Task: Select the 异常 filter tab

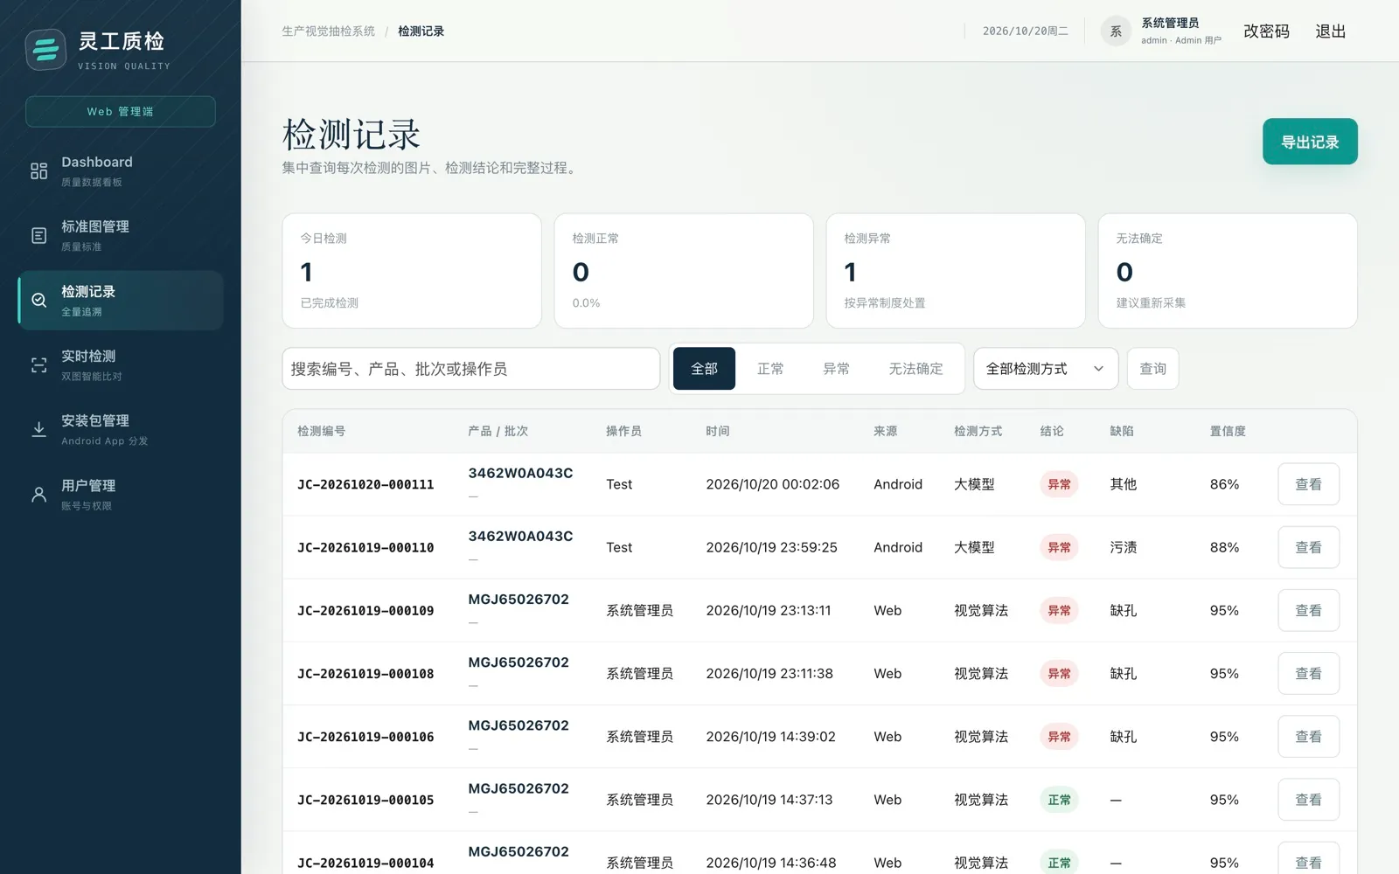Action: [x=836, y=369]
